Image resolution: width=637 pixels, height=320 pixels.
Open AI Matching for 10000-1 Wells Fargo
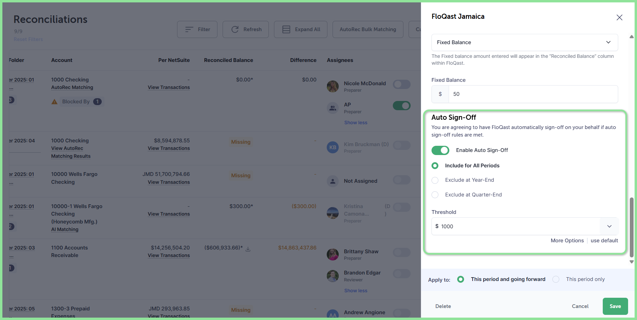point(65,229)
